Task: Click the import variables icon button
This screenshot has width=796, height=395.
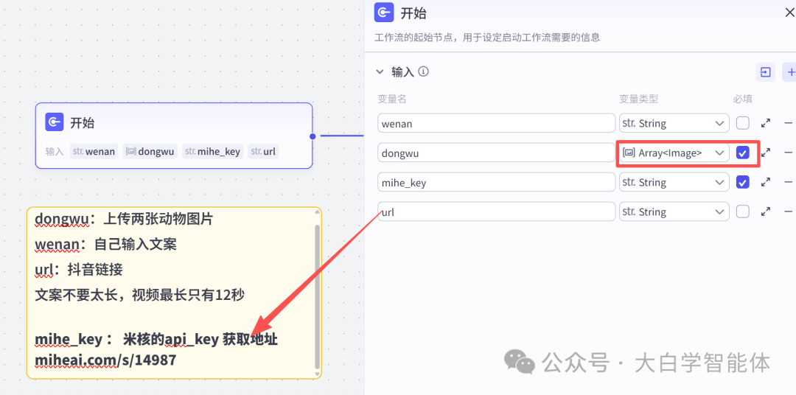Action: tap(765, 73)
